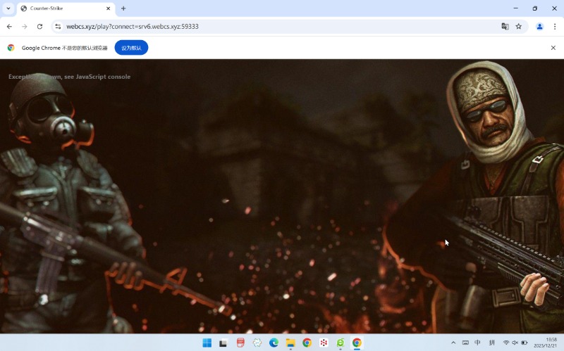Open File Explorer from taskbar
The height and width of the screenshot is (351, 564).
[x=290, y=343]
